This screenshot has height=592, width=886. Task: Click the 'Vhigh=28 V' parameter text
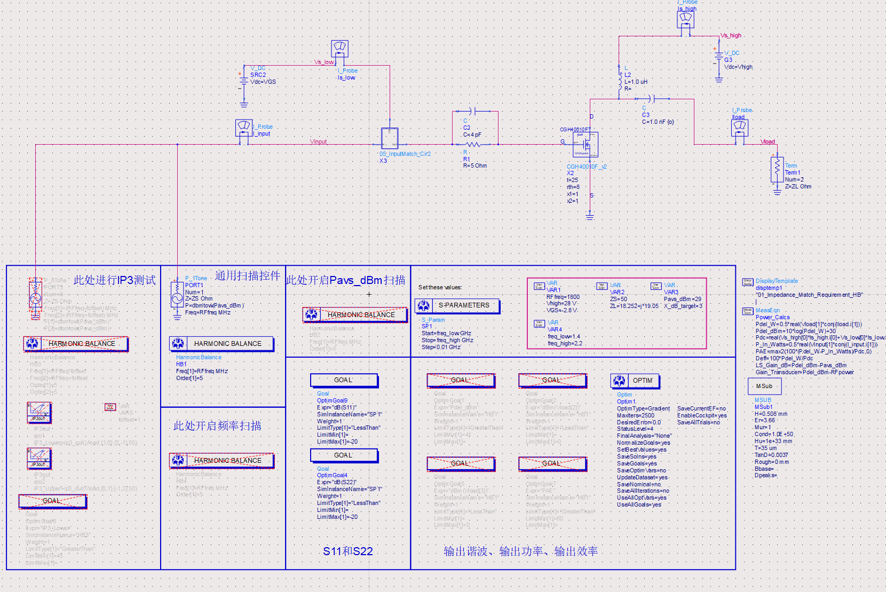562,303
